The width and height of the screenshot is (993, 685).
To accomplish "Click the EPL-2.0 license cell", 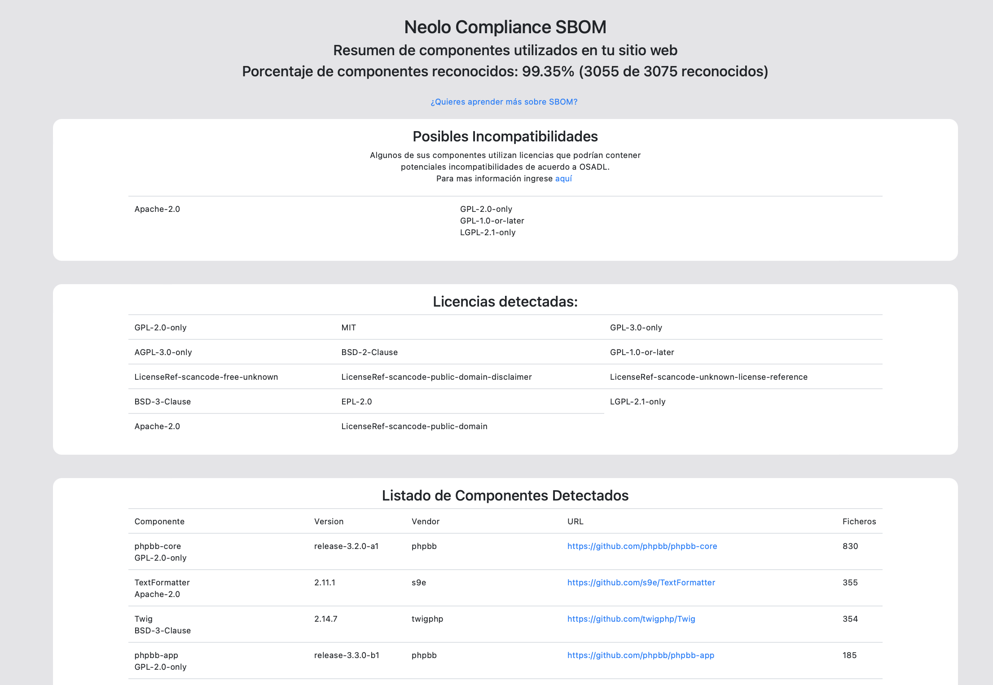I will pos(356,402).
